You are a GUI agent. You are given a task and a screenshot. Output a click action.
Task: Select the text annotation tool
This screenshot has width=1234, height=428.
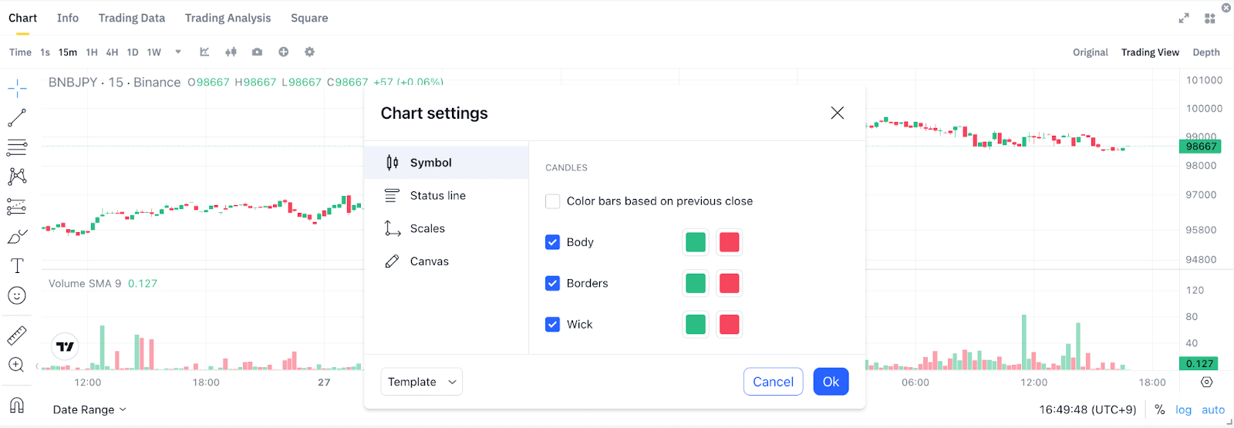[17, 266]
